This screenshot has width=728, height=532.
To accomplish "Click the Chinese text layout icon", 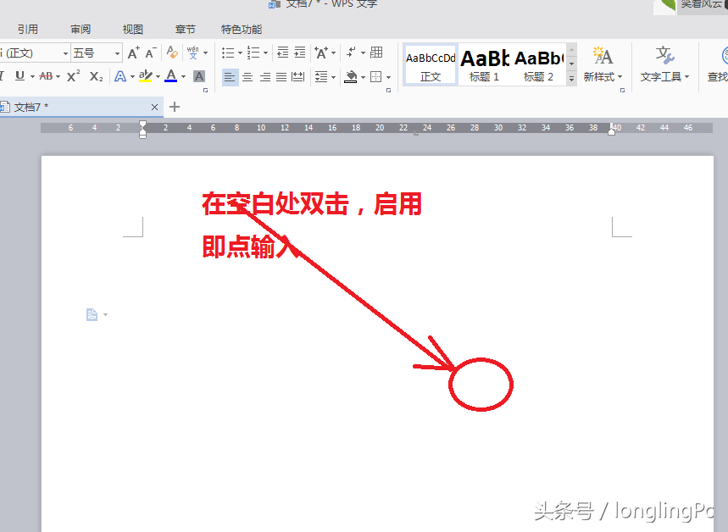I will point(321,53).
